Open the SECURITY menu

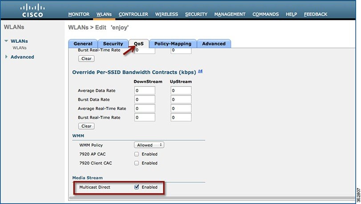click(x=196, y=14)
